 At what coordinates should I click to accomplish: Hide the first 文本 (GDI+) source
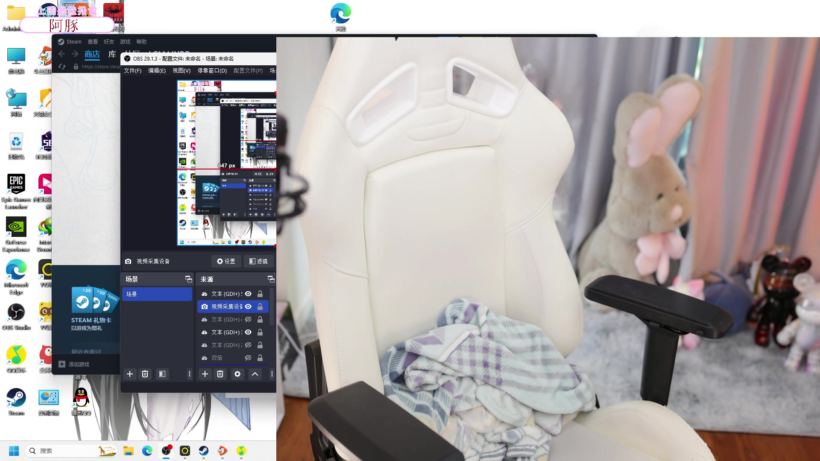[x=248, y=294]
